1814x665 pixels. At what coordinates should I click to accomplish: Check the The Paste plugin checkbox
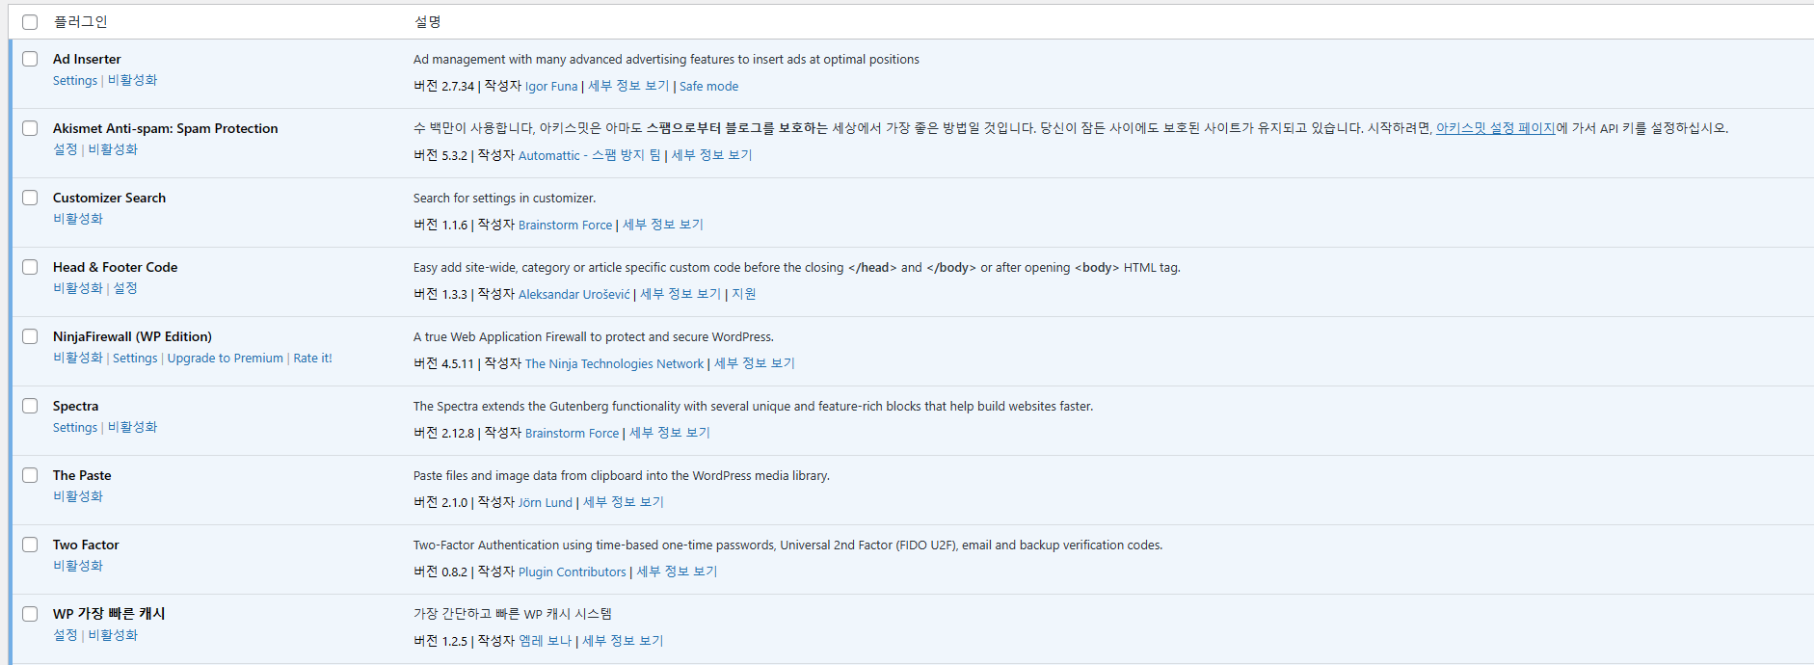[30, 475]
